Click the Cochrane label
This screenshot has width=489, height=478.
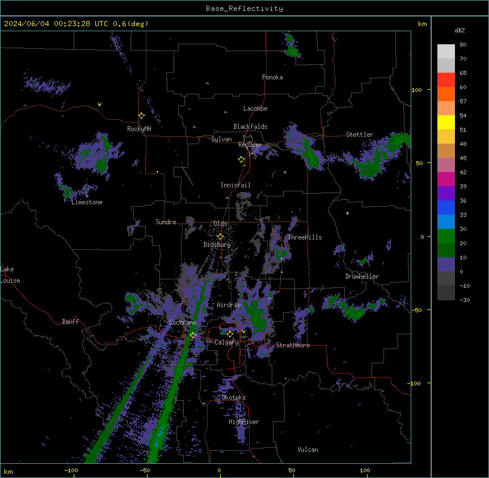[x=183, y=322]
